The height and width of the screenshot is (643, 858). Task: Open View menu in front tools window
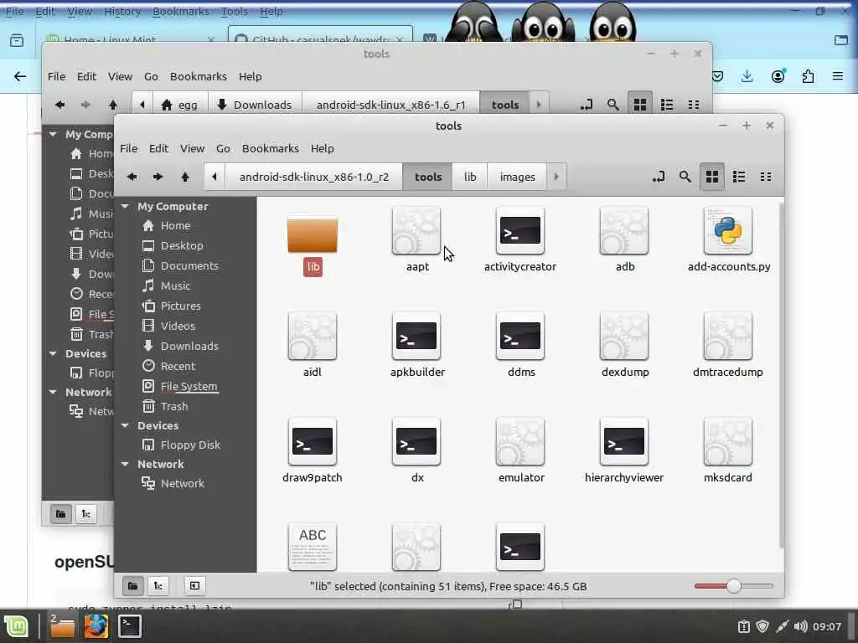tap(193, 148)
